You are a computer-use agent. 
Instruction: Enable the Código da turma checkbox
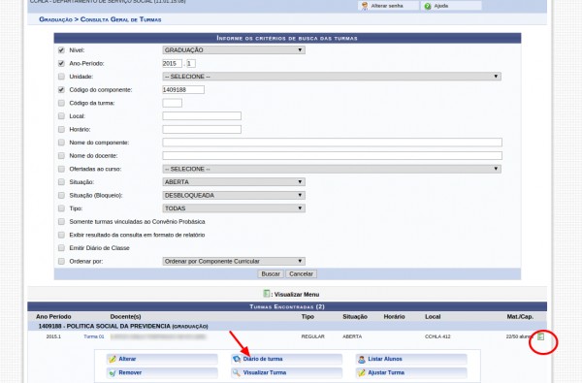click(x=61, y=103)
